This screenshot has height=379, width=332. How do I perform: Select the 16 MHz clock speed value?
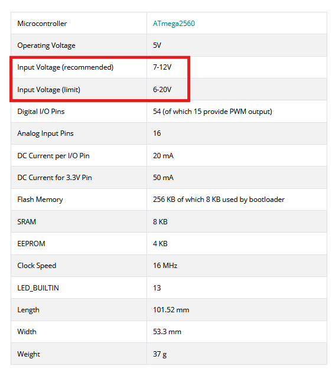[x=165, y=266]
